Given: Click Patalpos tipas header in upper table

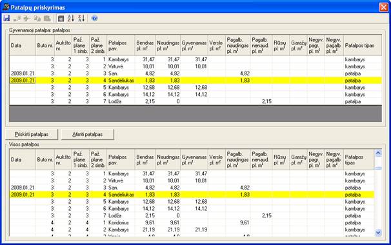Looking at the screenshot, I should tap(363, 46).
